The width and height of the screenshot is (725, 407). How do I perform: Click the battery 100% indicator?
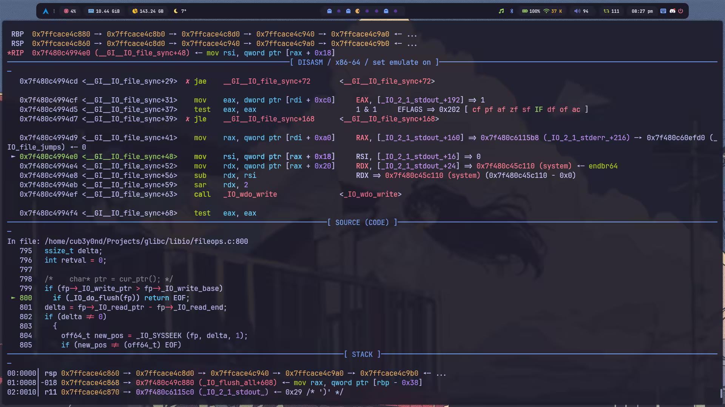click(531, 11)
